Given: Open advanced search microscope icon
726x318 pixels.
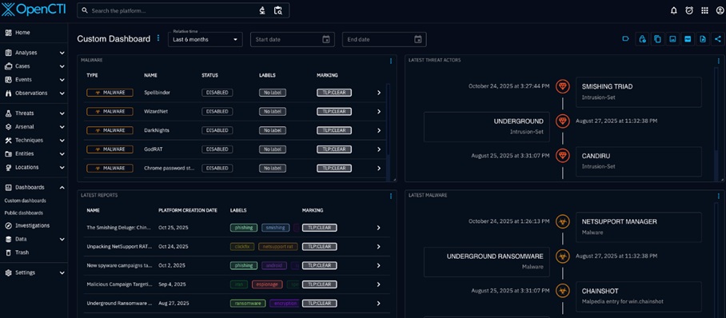Looking at the screenshot, I should click(262, 10).
